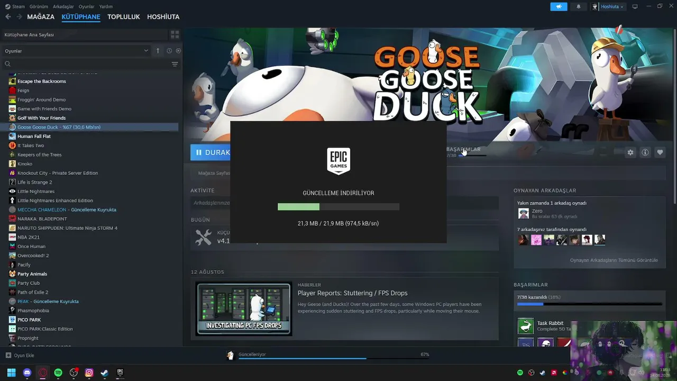This screenshot has height=381, width=677.
Task: Open the Player Reports: Stuttering / FPS Drops article
Action: (x=353, y=293)
